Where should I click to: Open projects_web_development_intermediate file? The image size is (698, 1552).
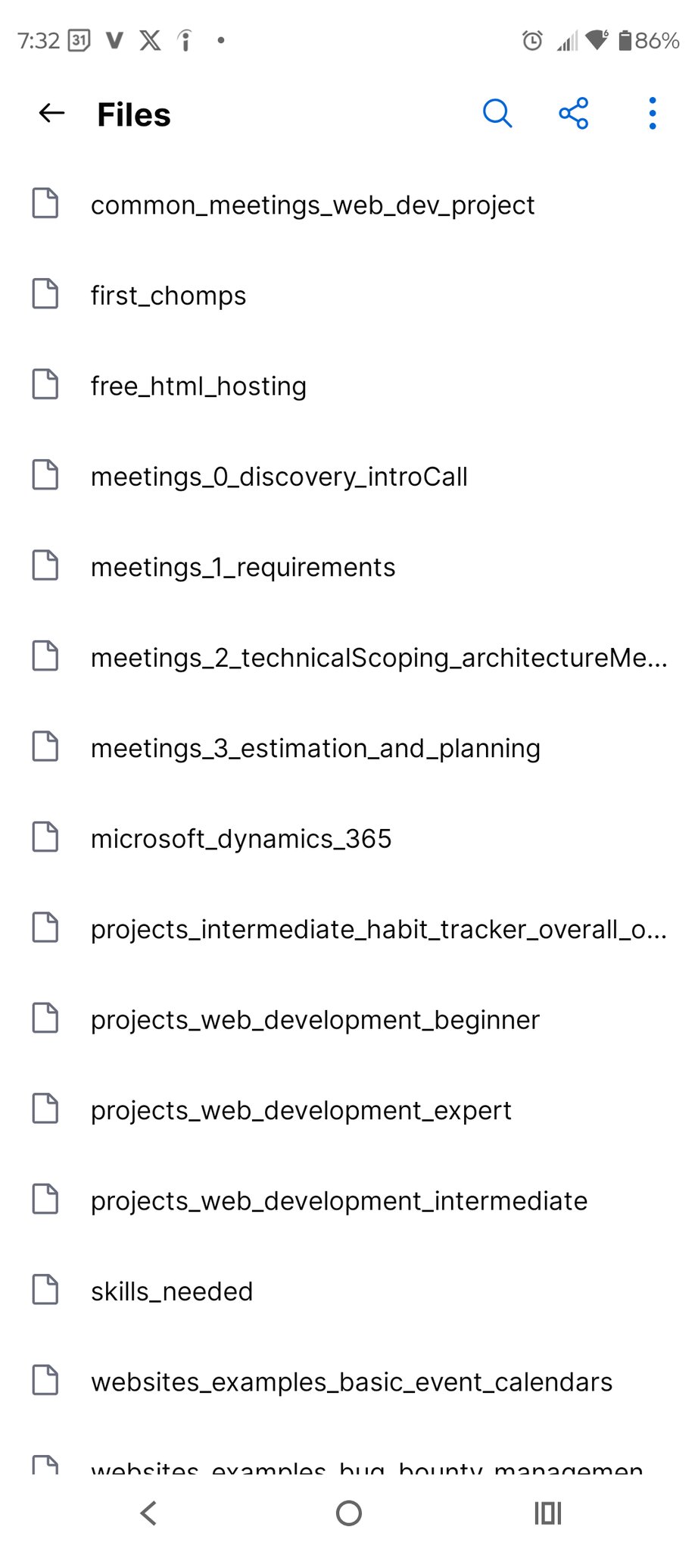click(338, 1201)
